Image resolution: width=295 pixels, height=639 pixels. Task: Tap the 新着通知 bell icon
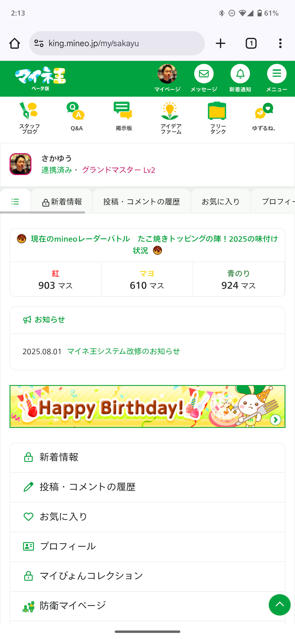pos(240,74)
